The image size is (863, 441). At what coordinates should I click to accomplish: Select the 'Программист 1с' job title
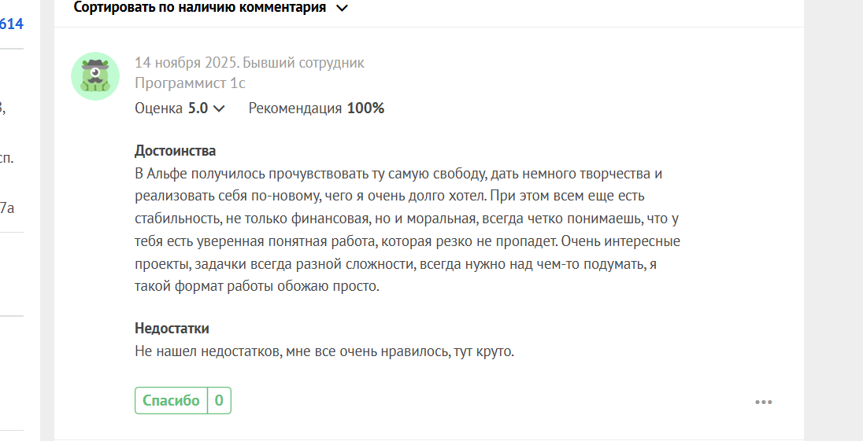[190, 83]
